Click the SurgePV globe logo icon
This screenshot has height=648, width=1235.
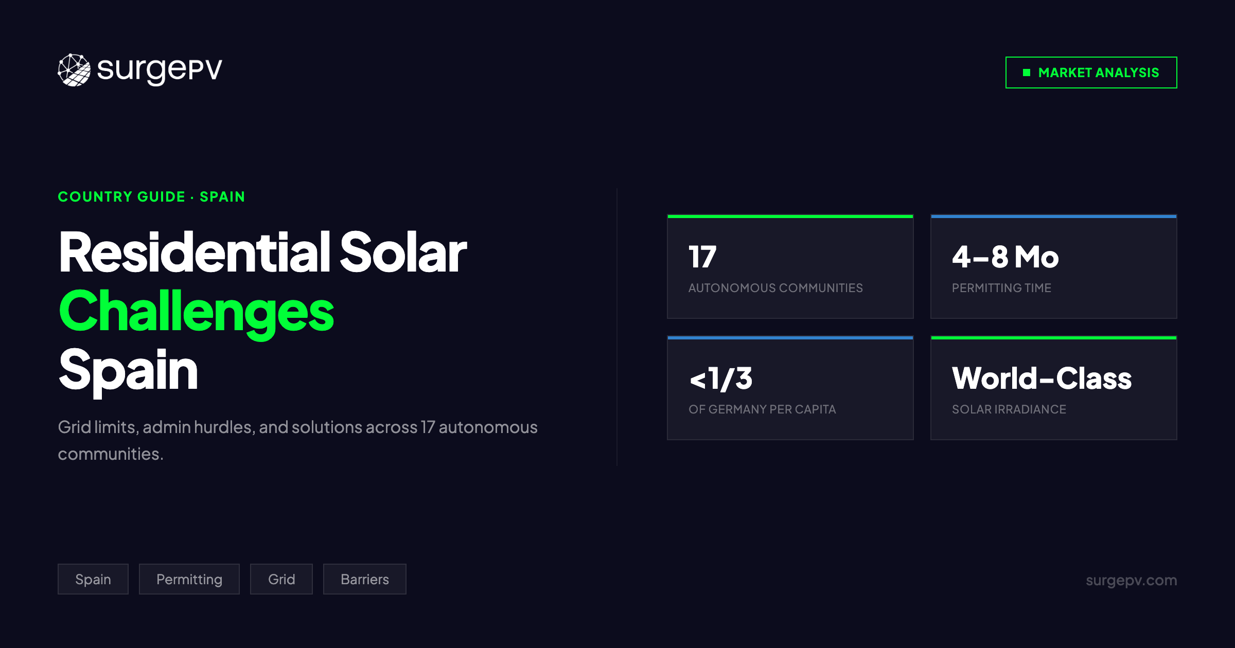point(74,71)
